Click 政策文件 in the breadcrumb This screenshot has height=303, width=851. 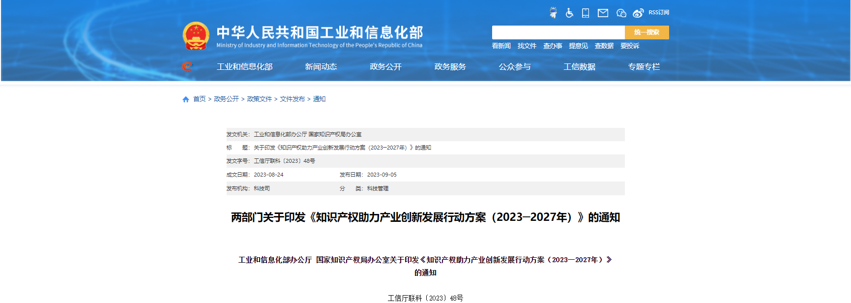coord(259,99)
